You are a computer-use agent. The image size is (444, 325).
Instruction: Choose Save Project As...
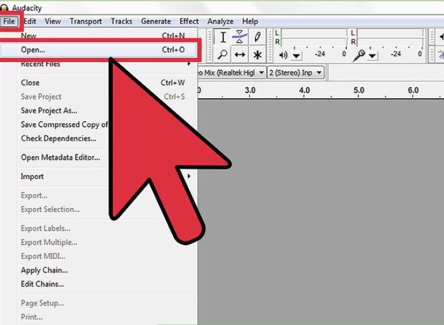[107, 110]
